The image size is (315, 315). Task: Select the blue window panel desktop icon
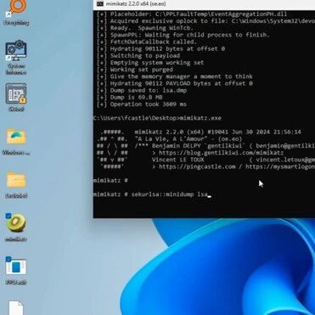pos(16,267)
